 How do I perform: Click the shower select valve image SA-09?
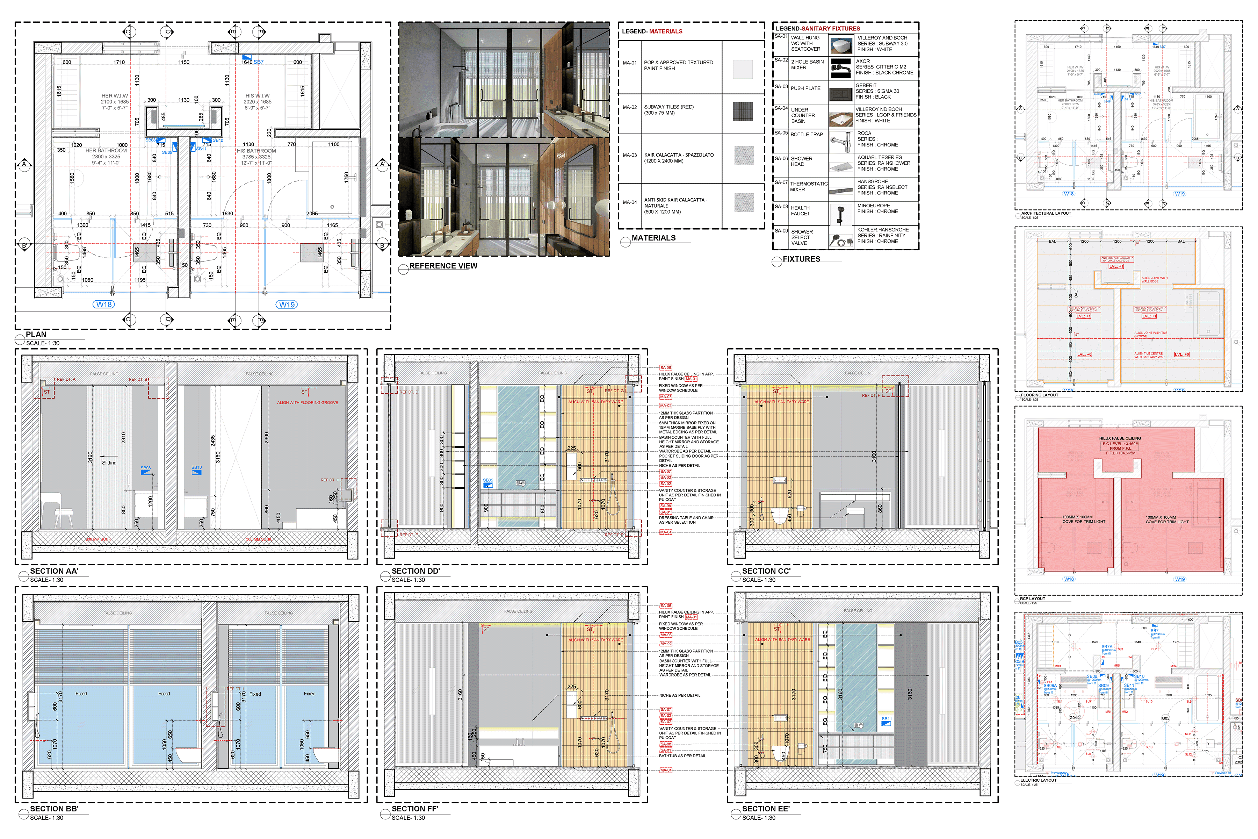coord(841,240)
